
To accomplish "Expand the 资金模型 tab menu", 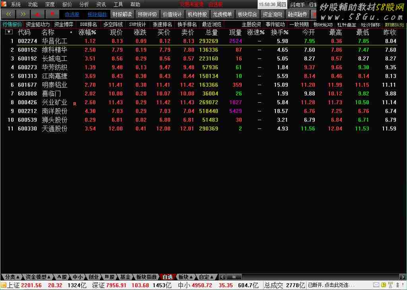I will pos(38,277).
